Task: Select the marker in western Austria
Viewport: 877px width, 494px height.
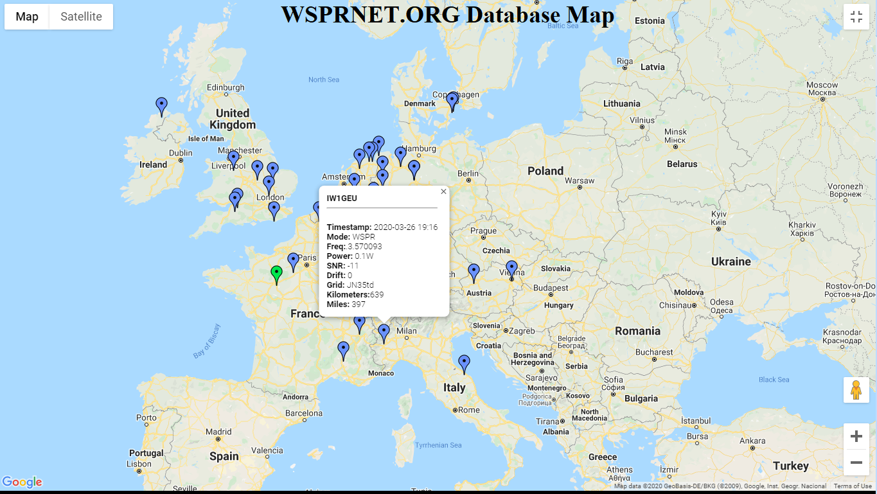Action: pyautogui.click(x=474, y=273)
